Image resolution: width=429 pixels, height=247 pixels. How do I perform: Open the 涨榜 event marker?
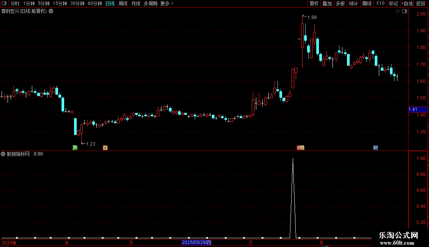pyautogui.click(x=300, y=147)
